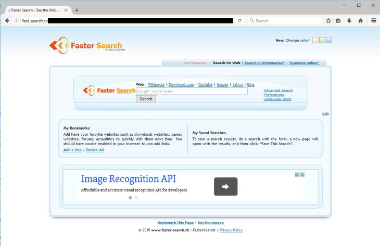This screenshot has height=247, width=380.
Task: Switch search to Youtube
Action: point(205,85)
